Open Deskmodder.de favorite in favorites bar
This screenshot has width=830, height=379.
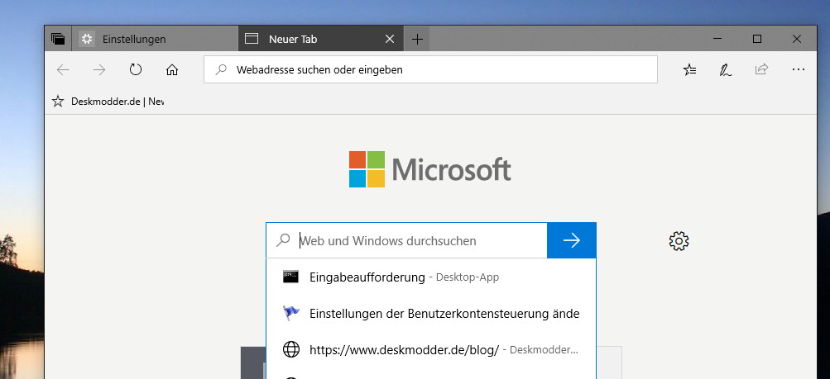click(x=108, y=102)
